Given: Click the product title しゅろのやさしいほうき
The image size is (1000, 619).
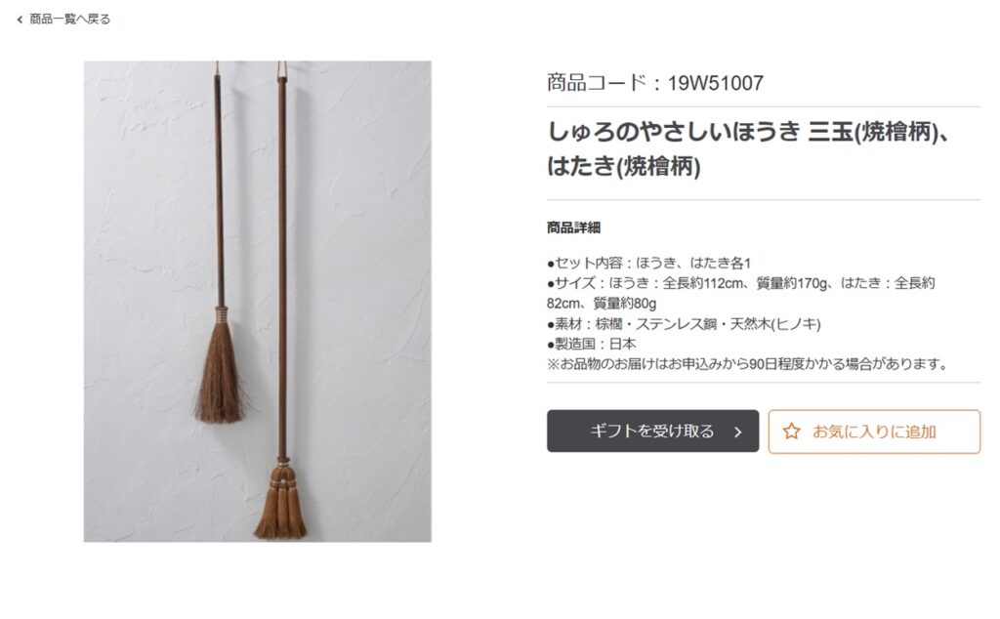Looking at the screenshot, I should tap(673, 132).
